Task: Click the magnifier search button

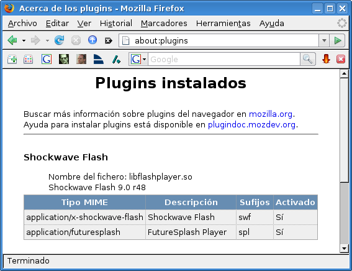Action: click(307, 59)
